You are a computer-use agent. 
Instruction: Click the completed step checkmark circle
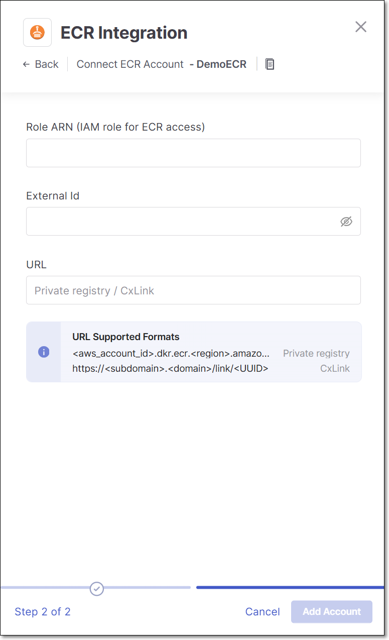click(97, 588)
